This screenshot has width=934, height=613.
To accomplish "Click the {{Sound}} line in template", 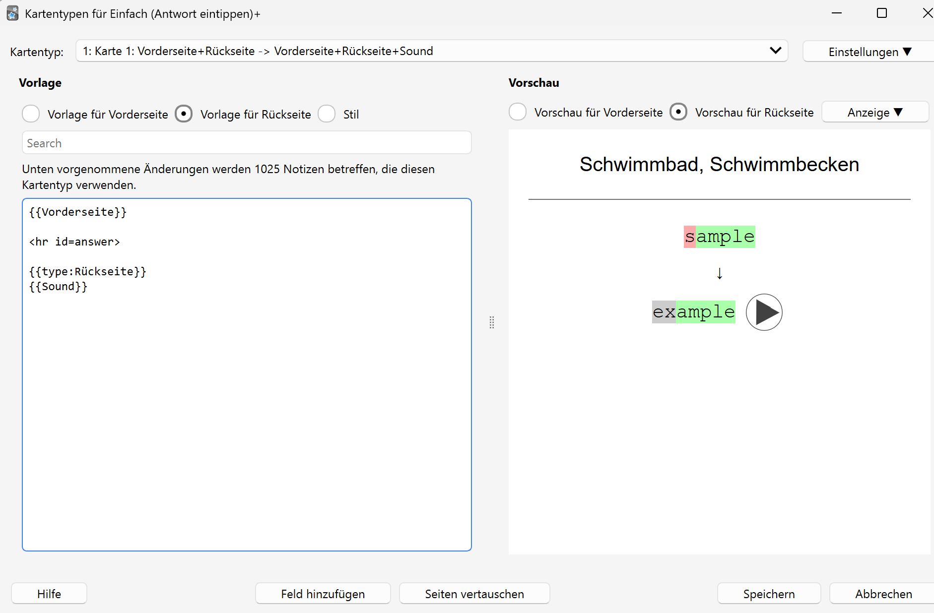I will point(58,286).
